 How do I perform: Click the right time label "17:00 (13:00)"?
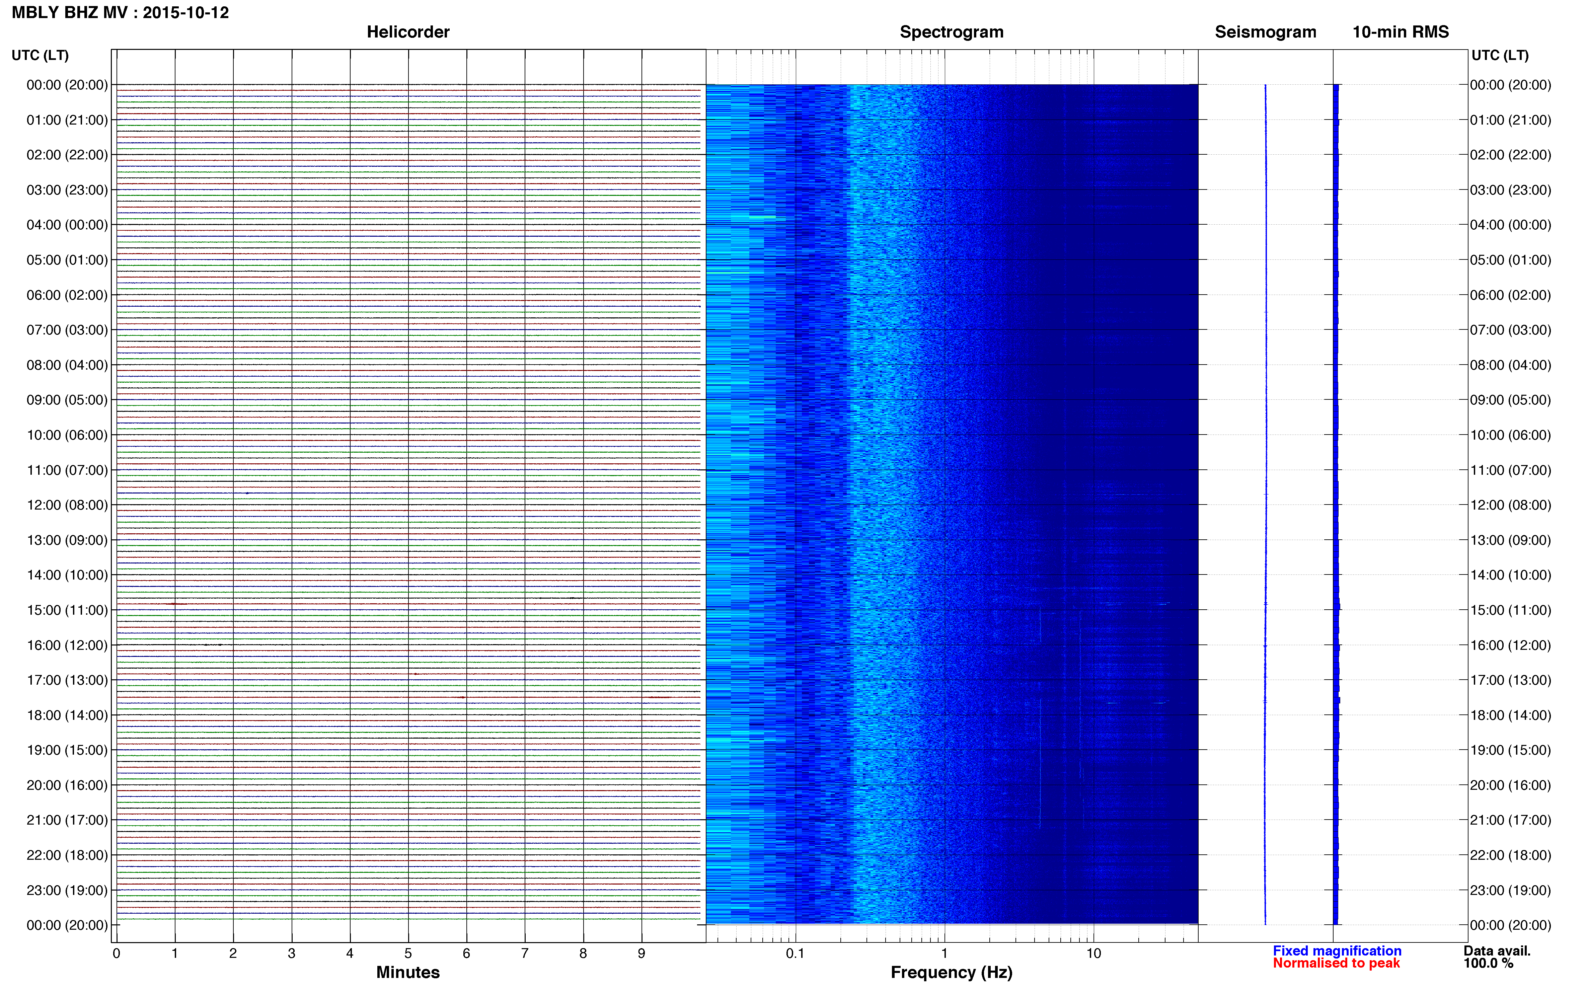click(x=1510, y=680)
